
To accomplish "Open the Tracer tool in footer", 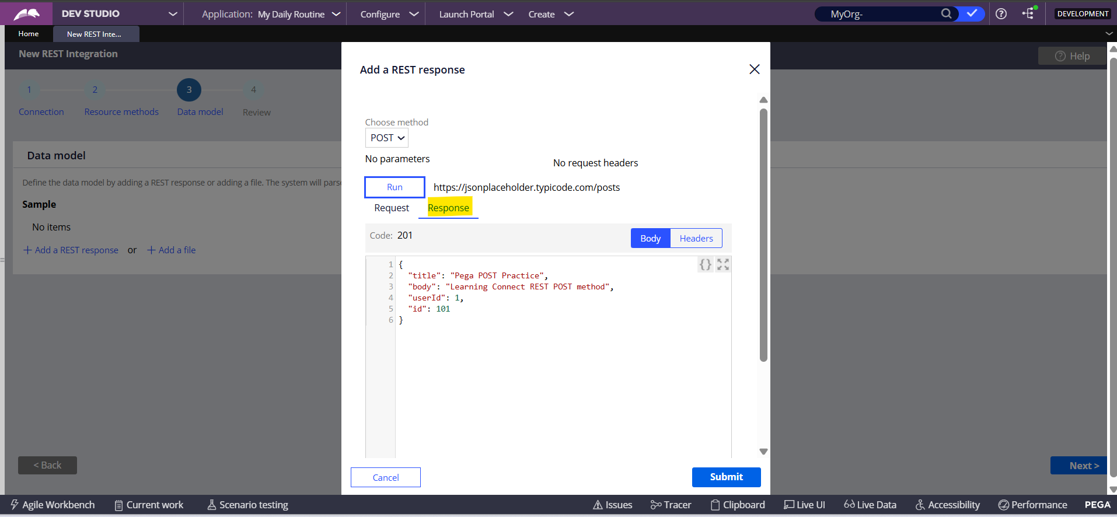I will point(671,505).
